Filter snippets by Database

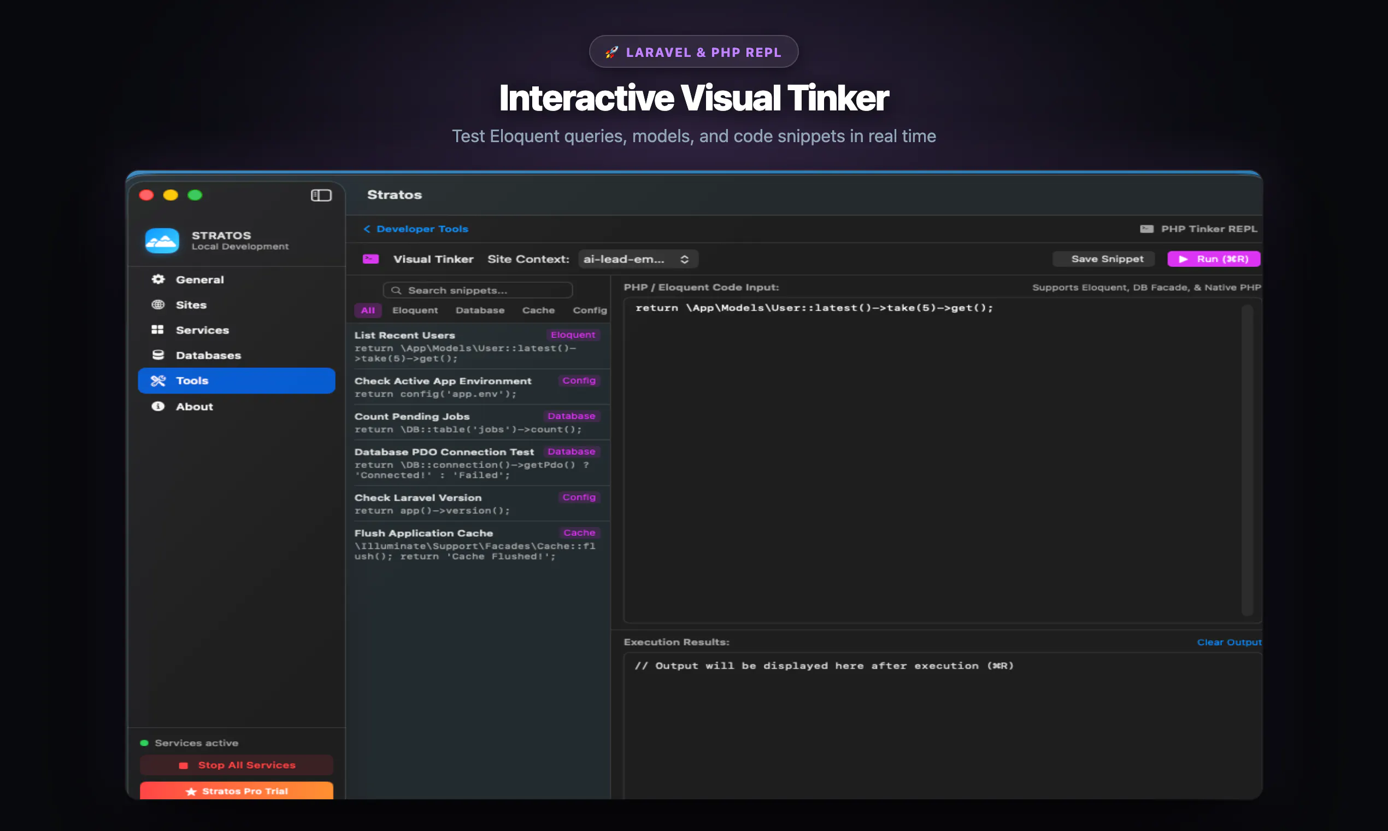tap(480, 310)
